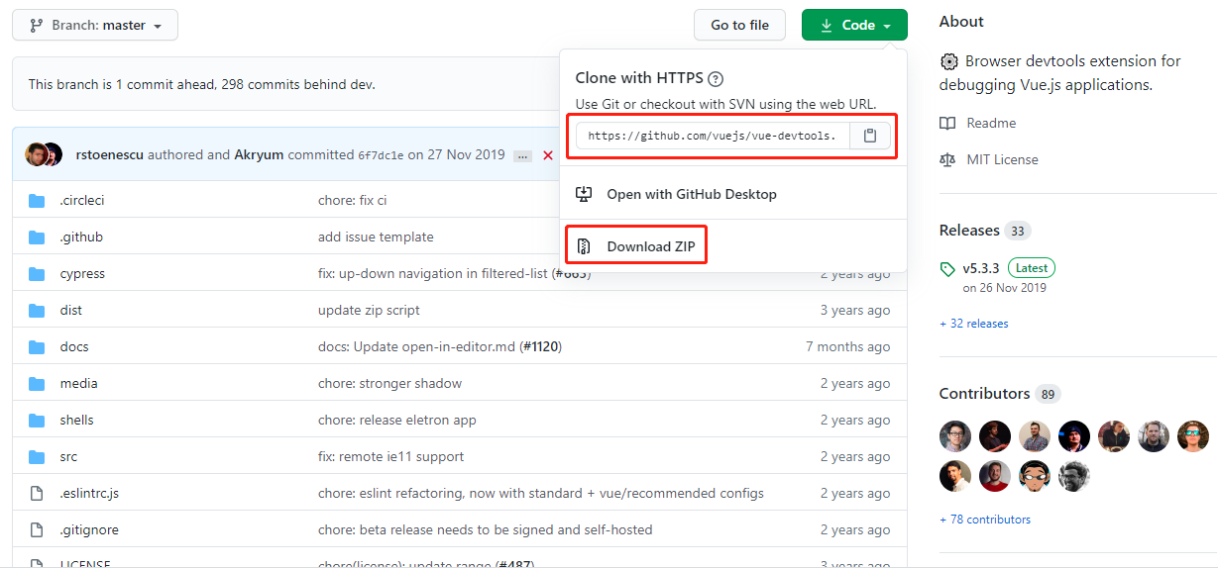Click the folder icon next to shells
Screen dimensions: 1218x569
pos(38,420)
